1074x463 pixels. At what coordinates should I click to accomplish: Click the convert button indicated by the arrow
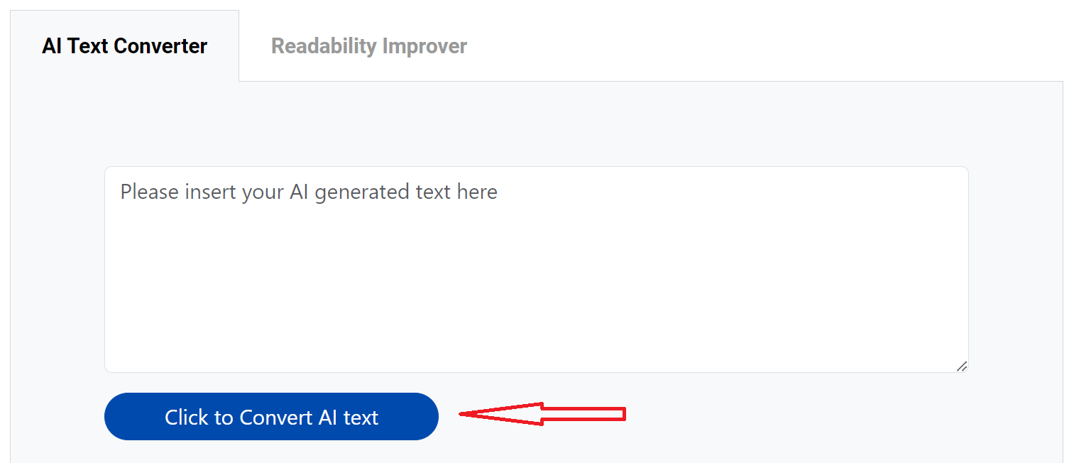coord(271,417)
